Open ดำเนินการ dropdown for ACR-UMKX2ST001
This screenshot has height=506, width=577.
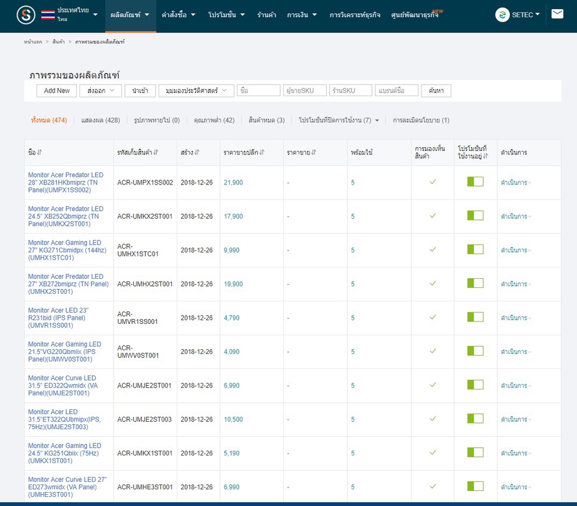[516, 216]
